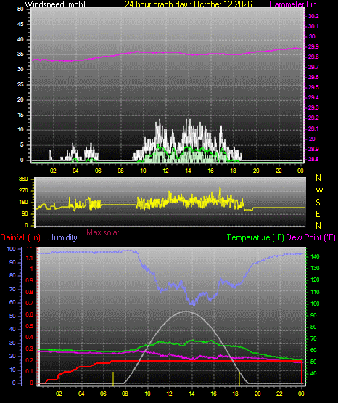Image resolution: width=338 pixels, height=403 pixels.
Task: Click the "20" value on the blue humidity axis
Action: pos(12,357)
